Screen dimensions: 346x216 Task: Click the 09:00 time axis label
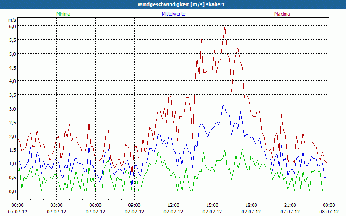click(135, 206)
